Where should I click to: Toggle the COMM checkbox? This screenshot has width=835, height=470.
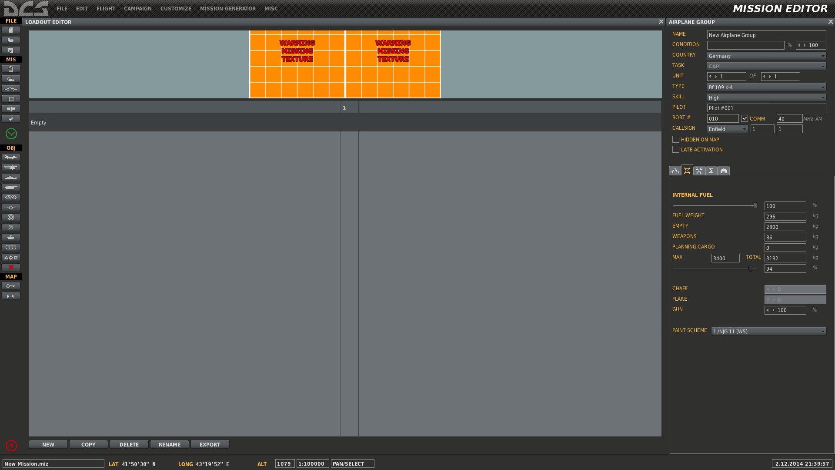point(745,118)
